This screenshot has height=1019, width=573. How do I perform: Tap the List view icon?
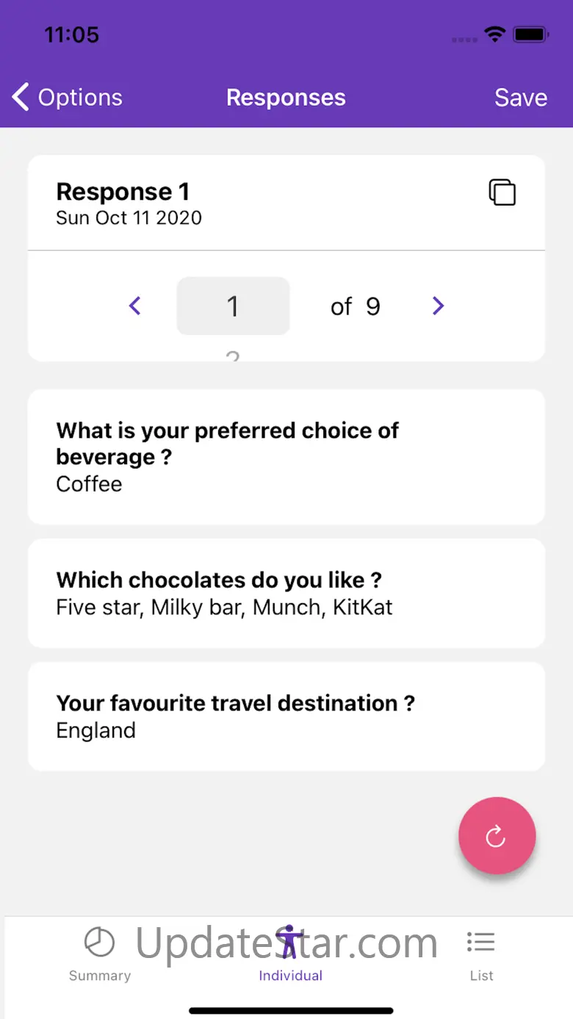click(481, 942)
